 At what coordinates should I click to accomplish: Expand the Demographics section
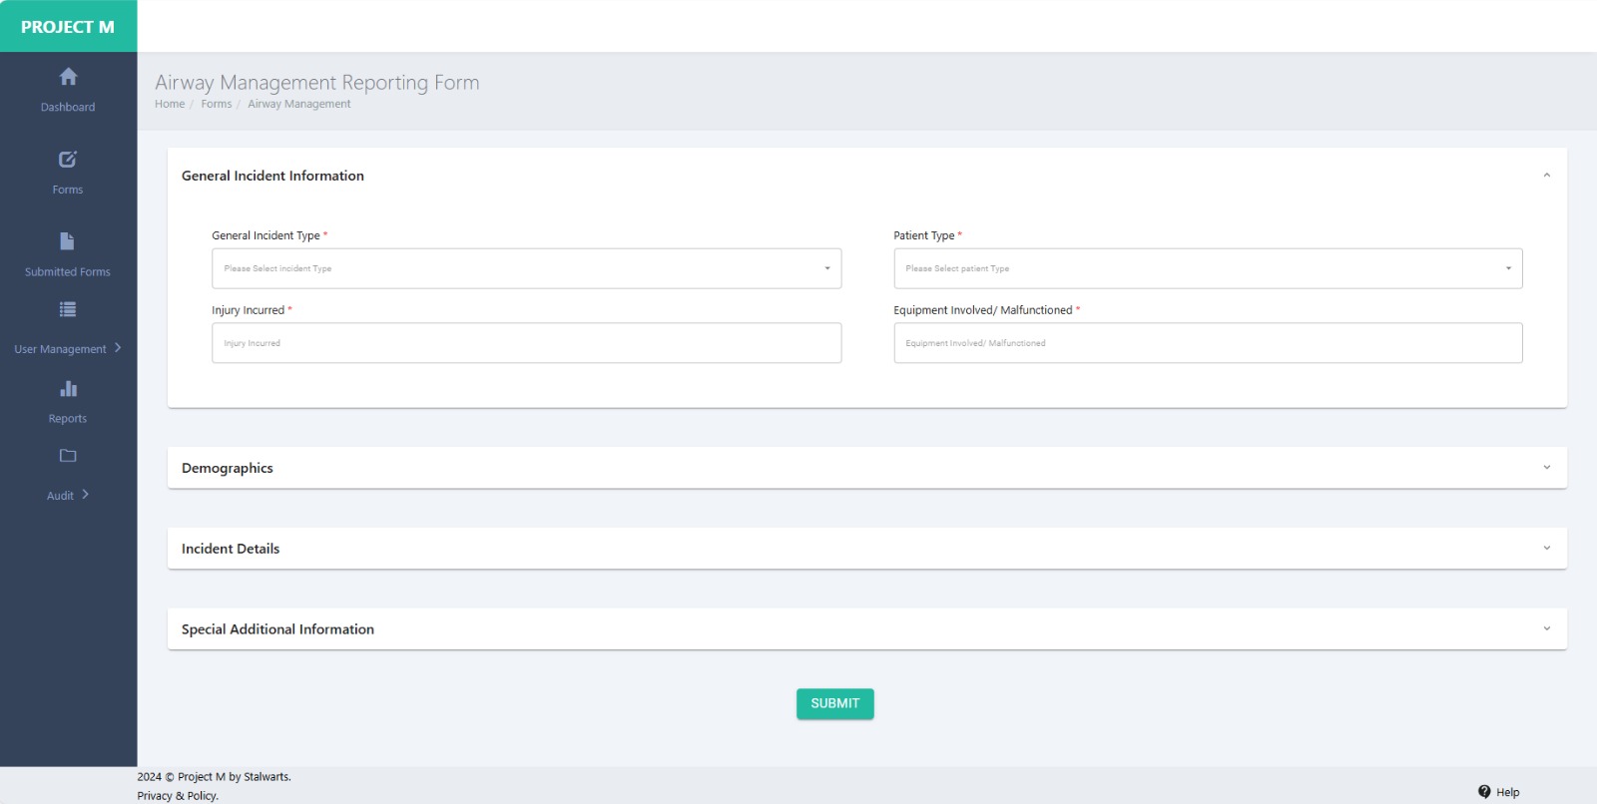point(1546,468)
